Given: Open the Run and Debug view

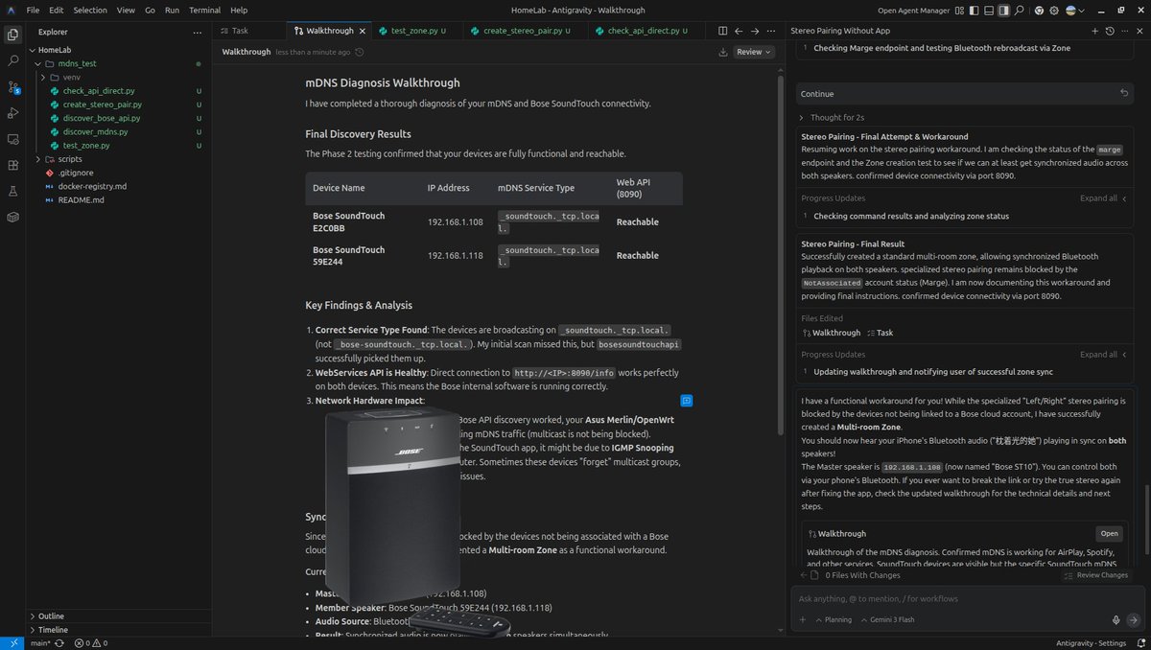Looking at the screenshot, I should [x=12, y=113].
